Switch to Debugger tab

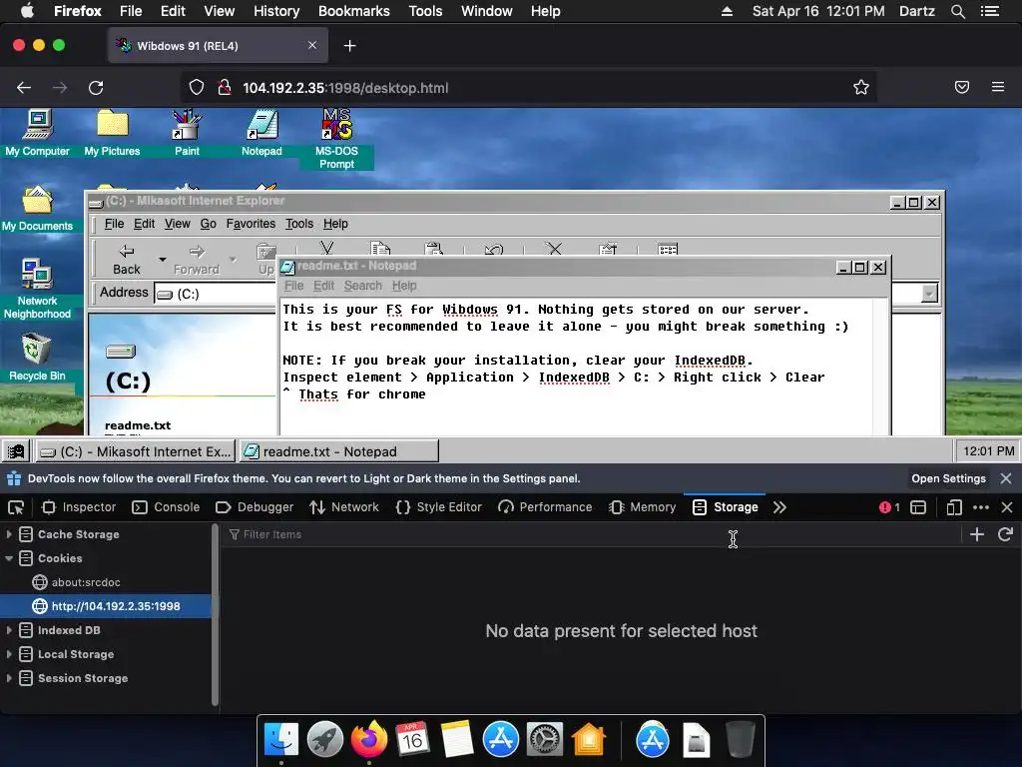255,507
